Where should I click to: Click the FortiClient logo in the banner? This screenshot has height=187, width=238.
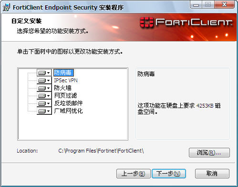click(186, 22)
